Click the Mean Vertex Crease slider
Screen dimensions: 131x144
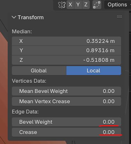(x=66, y=101)
